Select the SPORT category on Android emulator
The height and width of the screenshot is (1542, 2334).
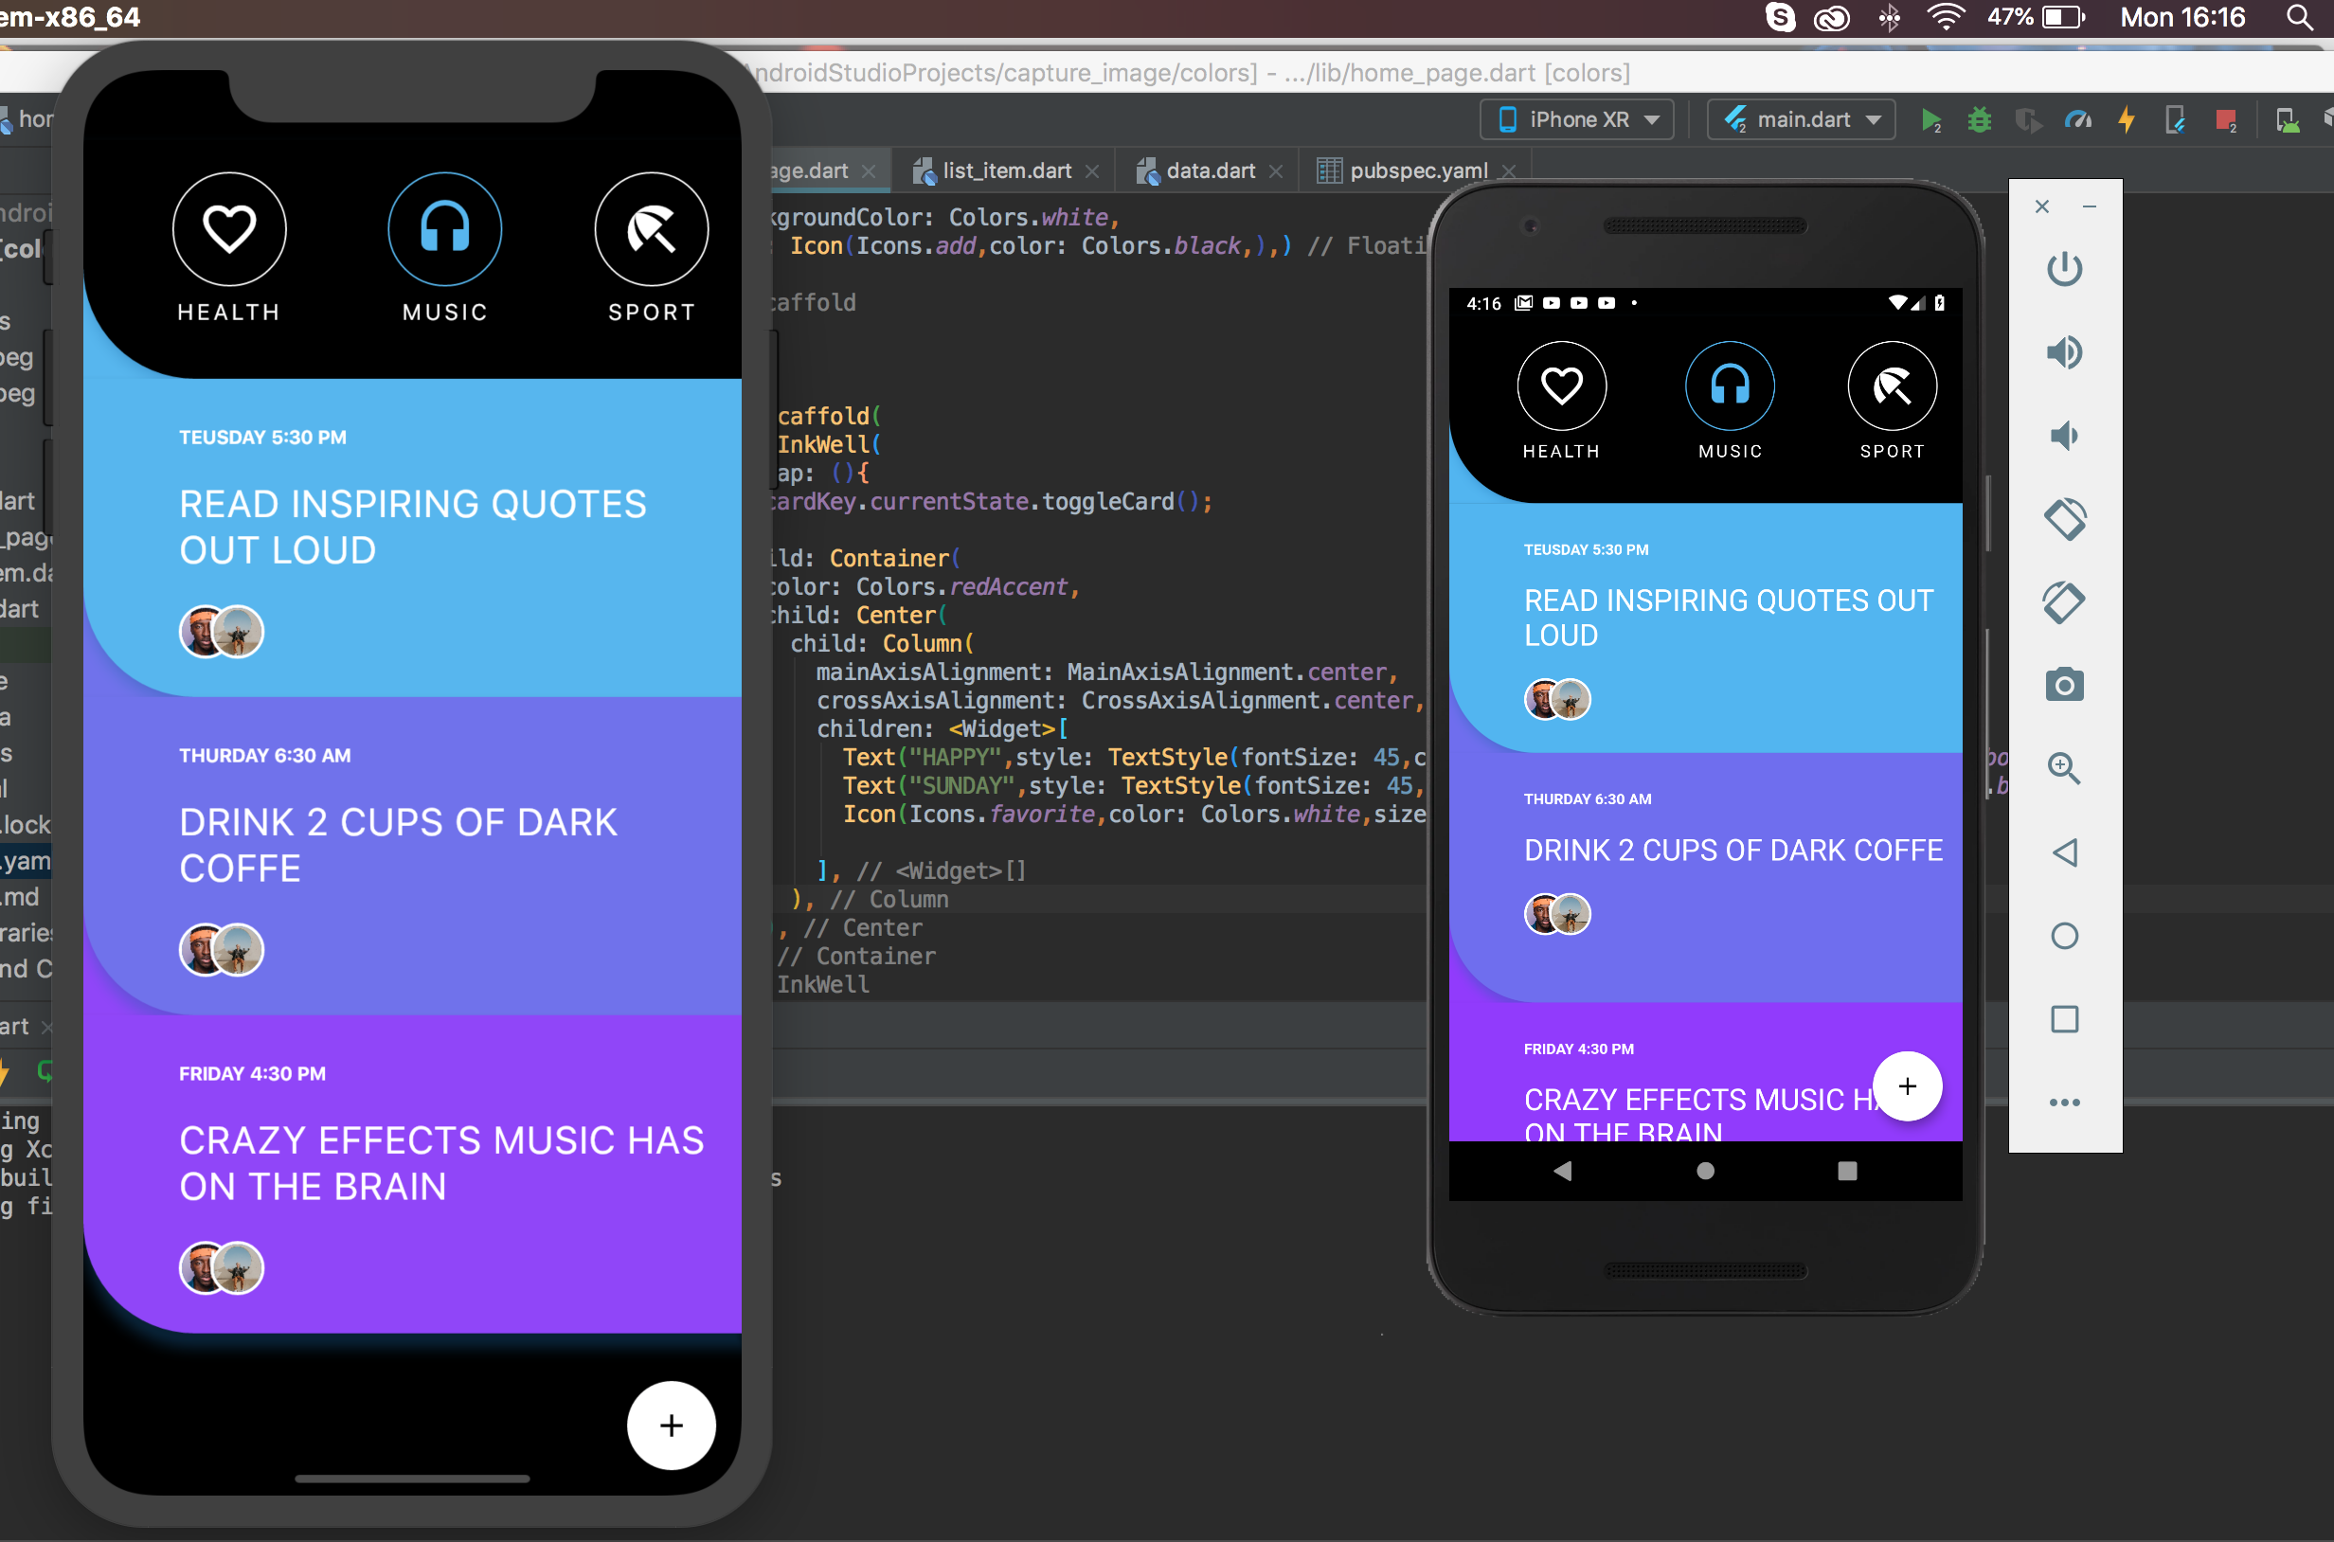click(1892, 385)
